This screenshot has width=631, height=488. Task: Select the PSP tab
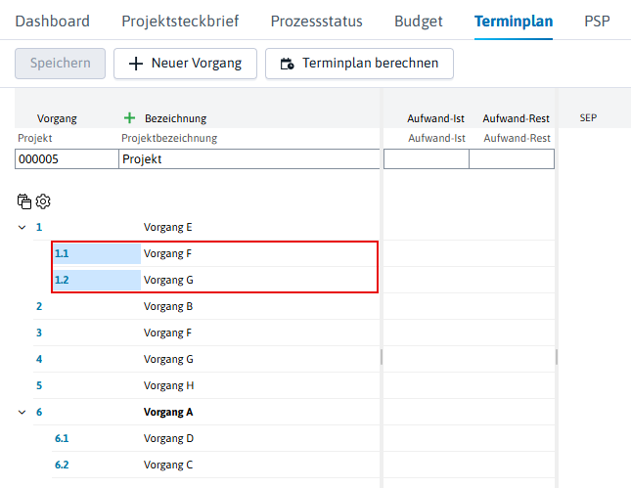(597, 21)
